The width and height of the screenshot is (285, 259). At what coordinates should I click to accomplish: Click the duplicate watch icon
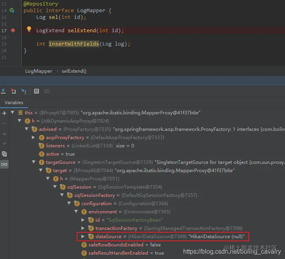pos(4,154)
